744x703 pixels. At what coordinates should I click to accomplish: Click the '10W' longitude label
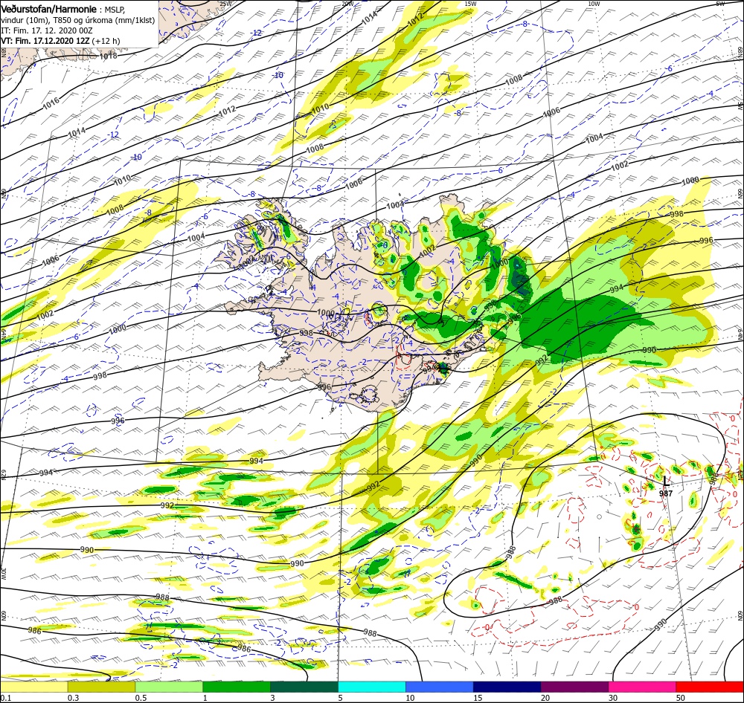[594, 4]
